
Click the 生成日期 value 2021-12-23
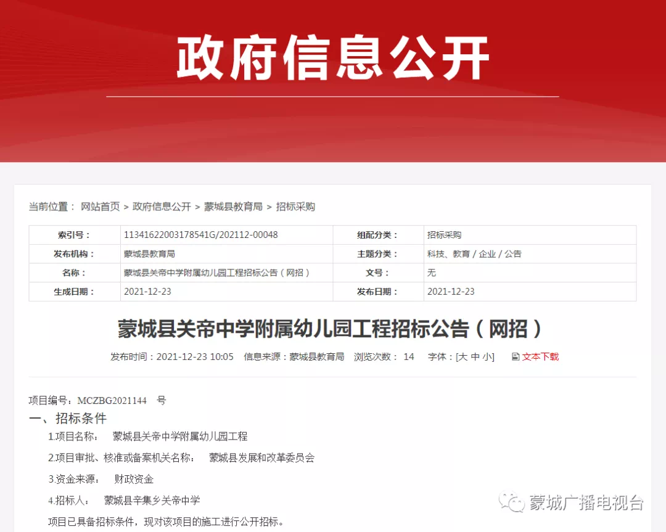click(x=147, y=292)
